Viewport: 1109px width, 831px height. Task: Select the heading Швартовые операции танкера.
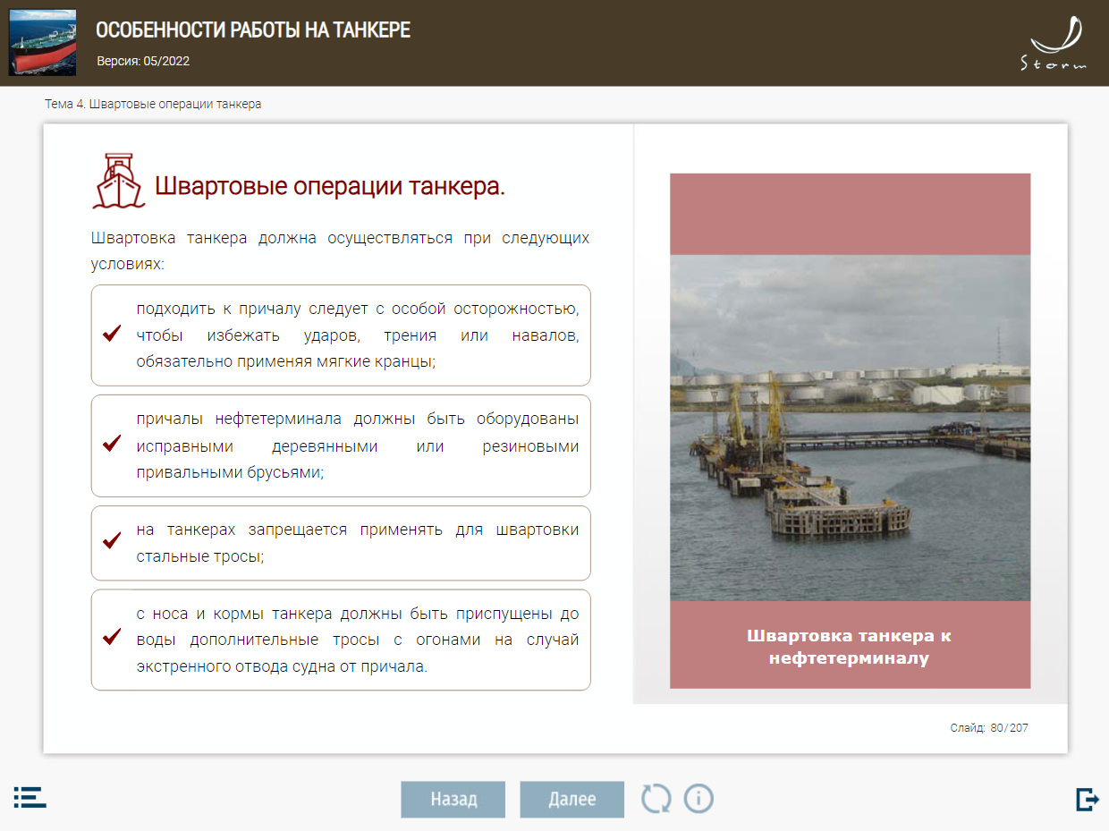click(330, 187)
